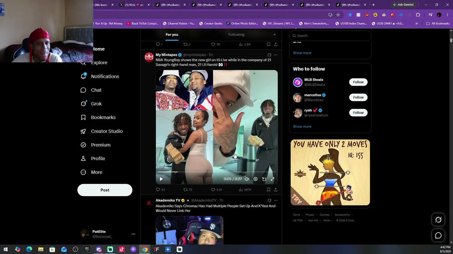Screen dimensions: 453x254
Task: Open a new browser tab
Action: click(x=373, y=5)
